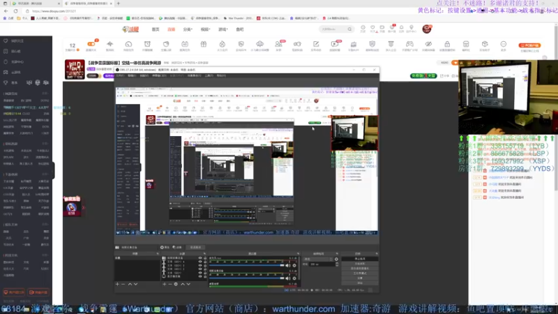Reload the page with browser refresh icon

tap(16, 11)
